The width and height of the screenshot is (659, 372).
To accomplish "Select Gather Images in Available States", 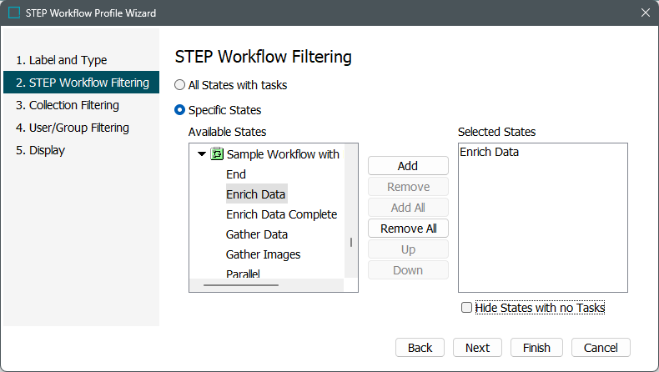I will pos(263,254).
